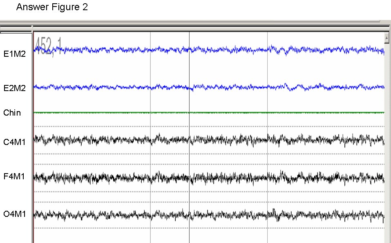
Task: Click the 'Answer Figure 2' title text
Action: [52, 7]
